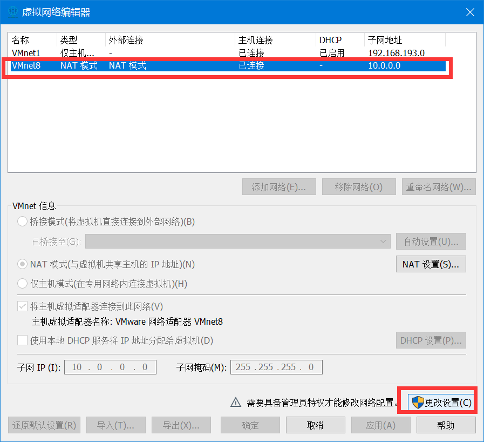The image size is (484, 442).
Task: Click the 子网 IP input field
Action: click(x=110, y=367)
